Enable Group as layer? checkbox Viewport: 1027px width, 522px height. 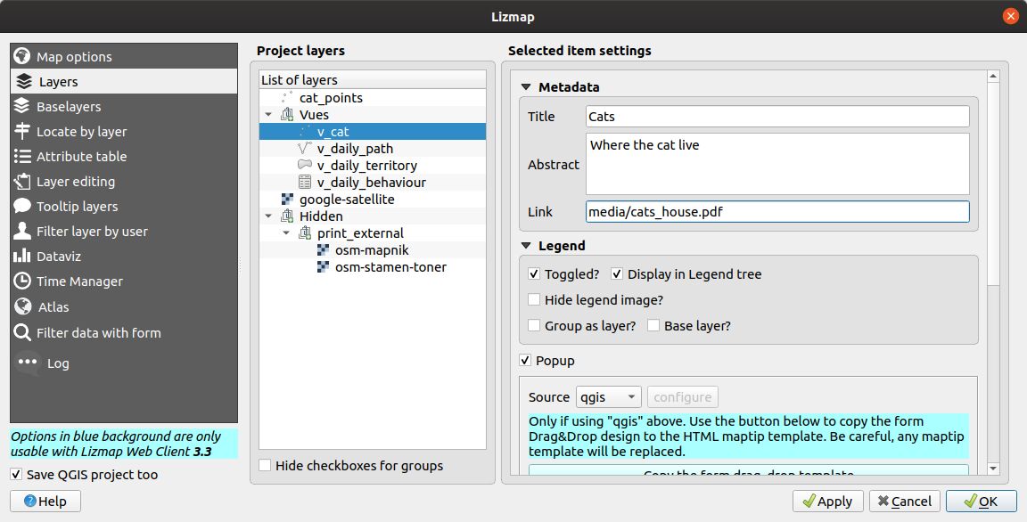click(x=534, y=325)
